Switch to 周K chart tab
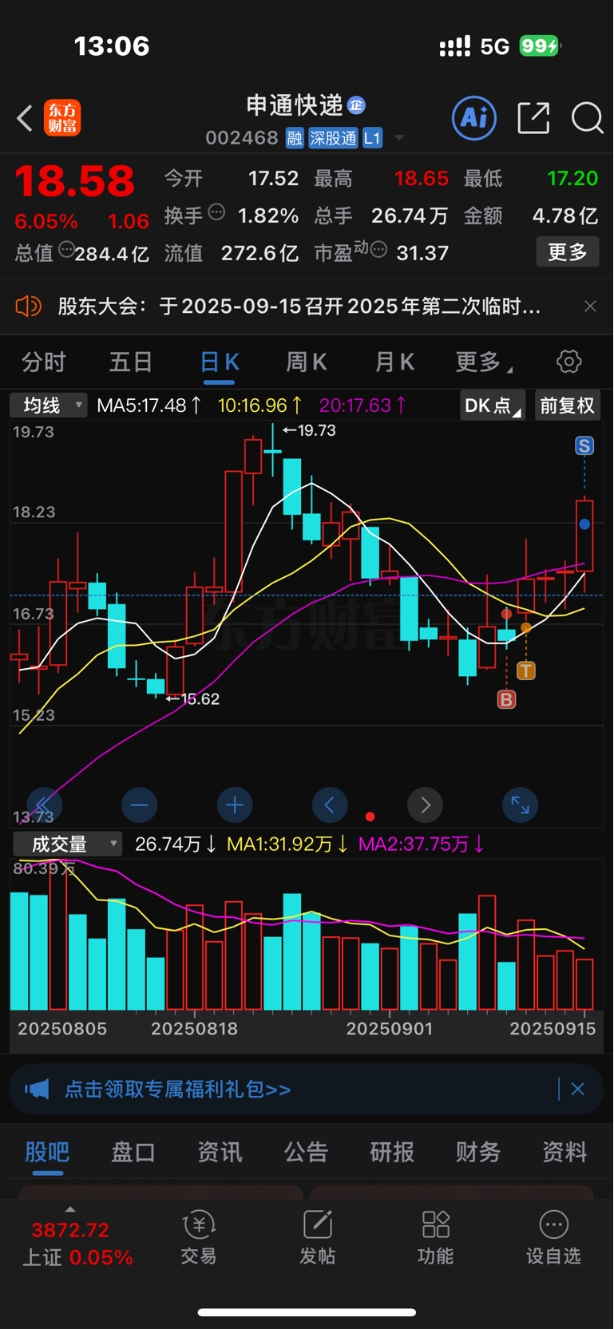This screenshot has width=614, height=1329. coord(307,362)
